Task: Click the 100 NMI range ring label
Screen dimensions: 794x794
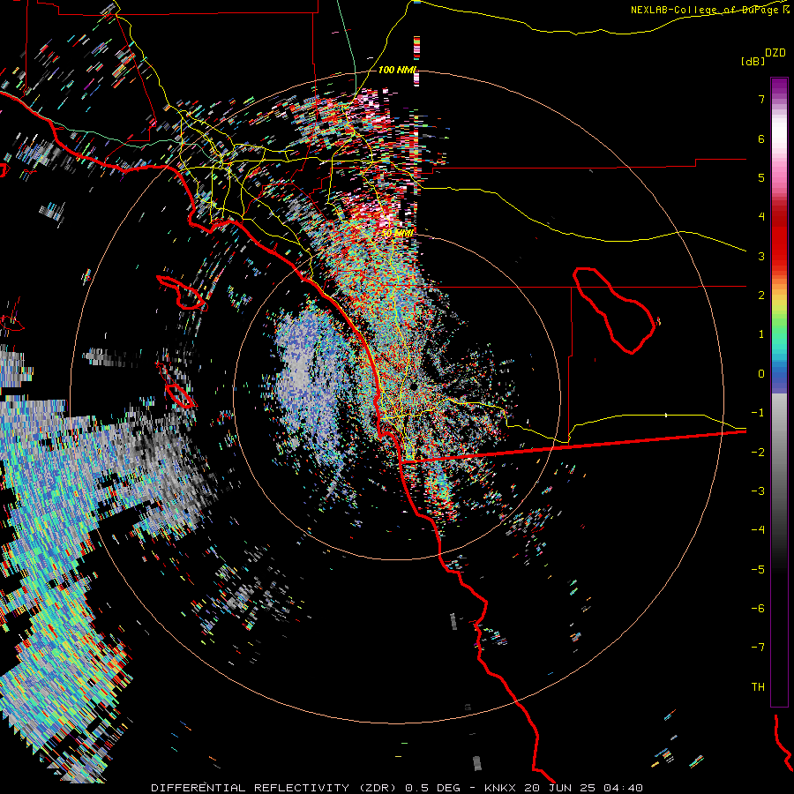Action: point(398,70)
